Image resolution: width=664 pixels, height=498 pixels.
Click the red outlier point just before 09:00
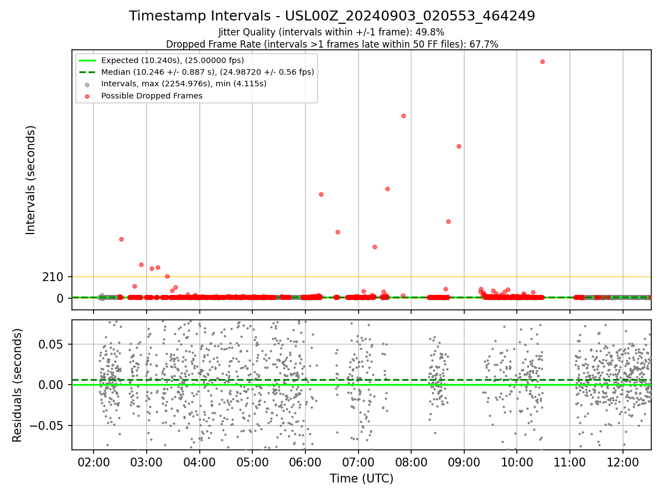click(459, 146)
